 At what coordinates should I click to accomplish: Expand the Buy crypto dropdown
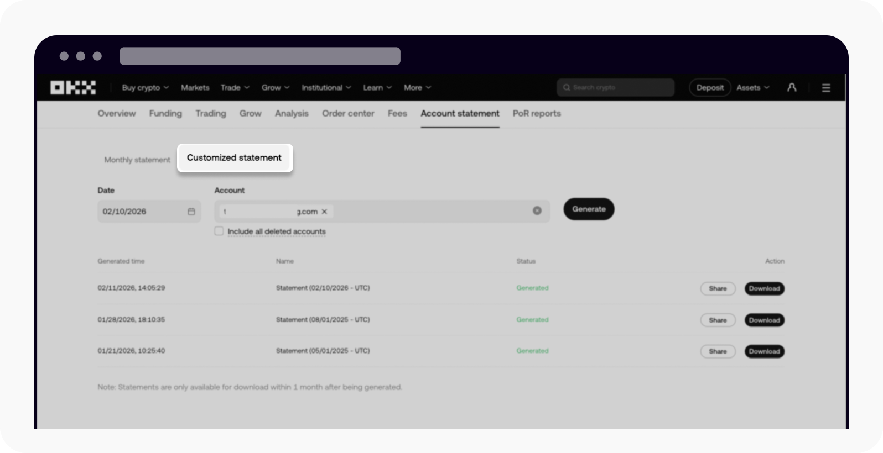coord(146,87)
